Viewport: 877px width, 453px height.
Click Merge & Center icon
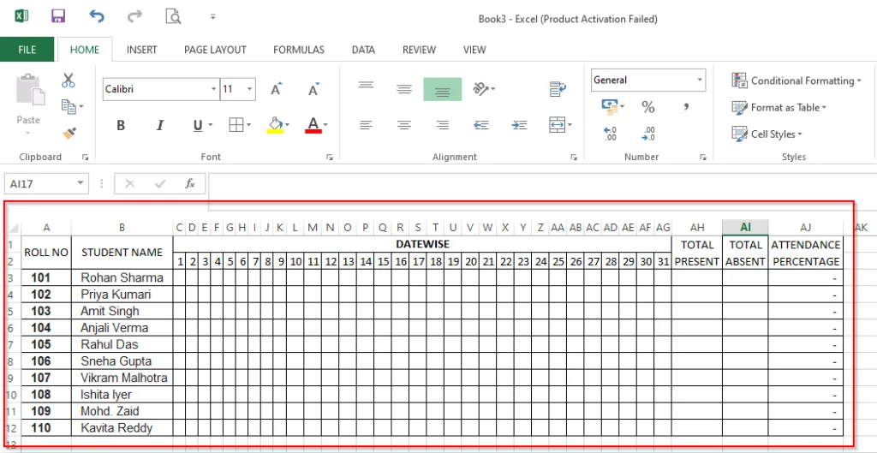pyautogui.click(x=557, y=125)
